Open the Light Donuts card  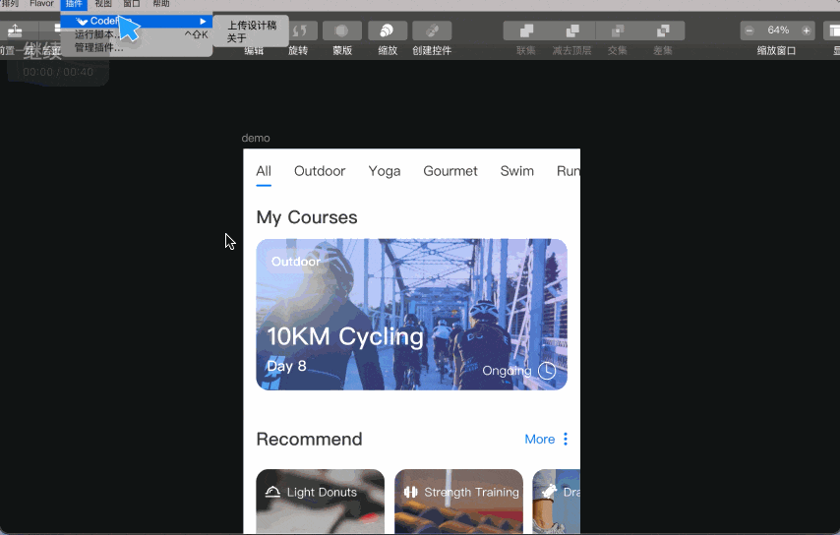(x=321, y=502)
